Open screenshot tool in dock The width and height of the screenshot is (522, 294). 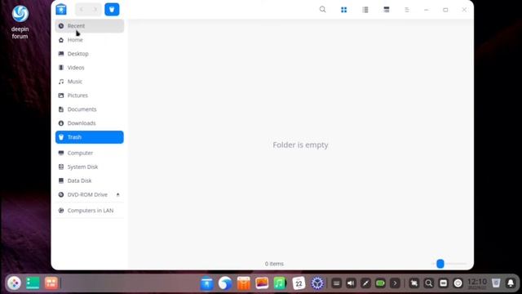[414, 283]
